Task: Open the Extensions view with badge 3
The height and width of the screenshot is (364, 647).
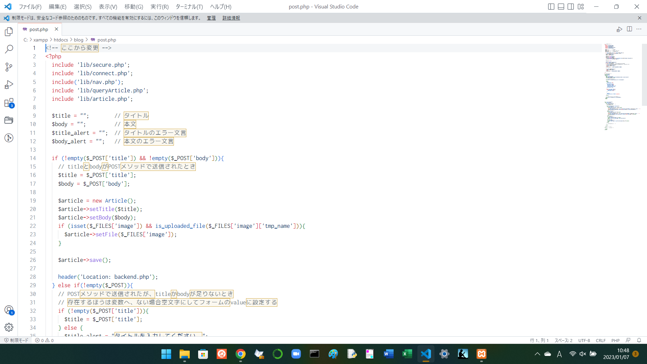Action: (x=9, y=102)
